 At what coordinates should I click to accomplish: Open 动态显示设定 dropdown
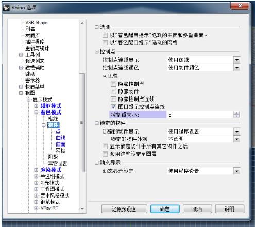237,171
